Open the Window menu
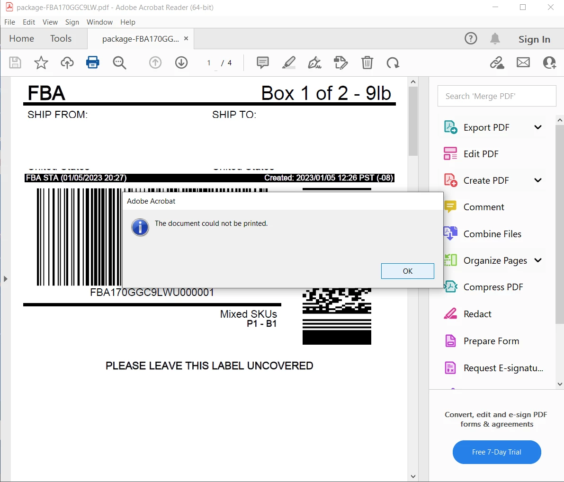The image size is (564, 482). (99, 22)
